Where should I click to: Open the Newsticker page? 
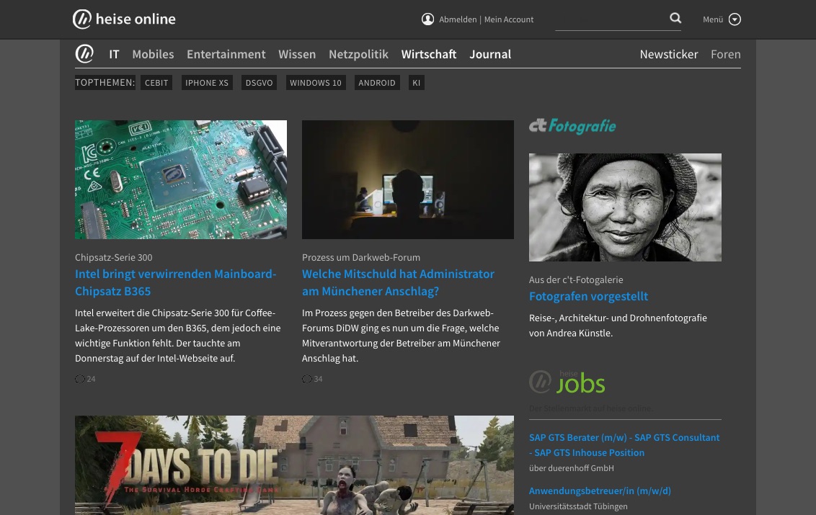point(668,54)
